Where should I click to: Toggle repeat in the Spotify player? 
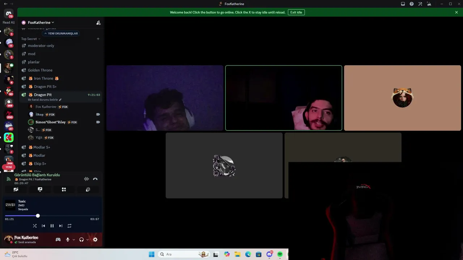tap(69, 226)
